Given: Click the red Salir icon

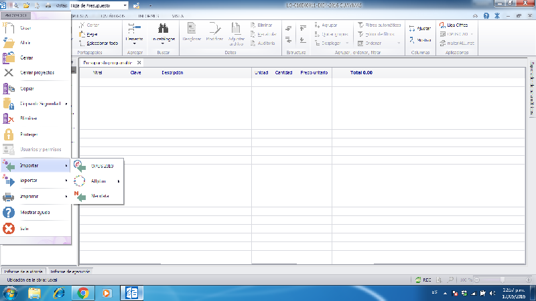Looking at the screenshot, I should click(9, 229).
